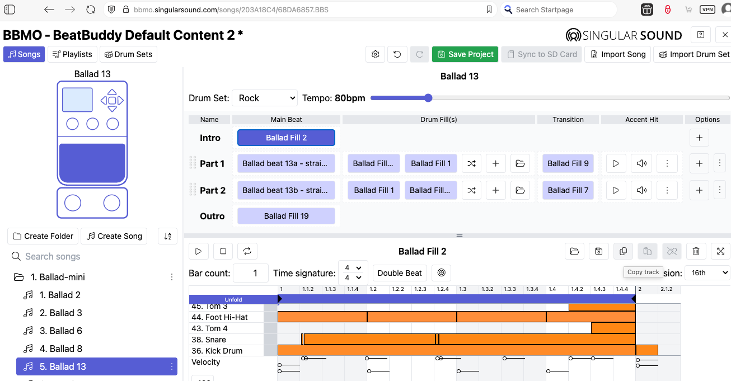The height and width of the screenshot is (381, 731).
Task: Toggle loop playback in the track editor
Action: click(247, 251)
